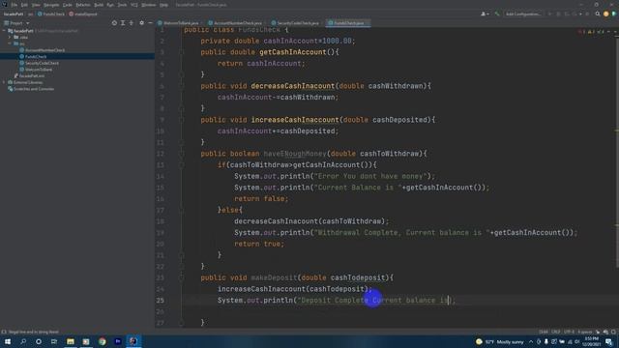The image size is (619, 348).
Task: Hide the Project tool window via minus icon
Action: 151,23
